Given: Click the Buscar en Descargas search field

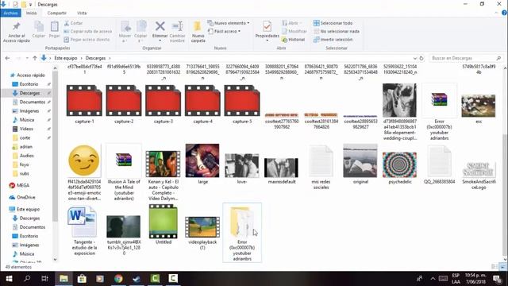Looking at the screenshot, I should [x=465, y=58].
